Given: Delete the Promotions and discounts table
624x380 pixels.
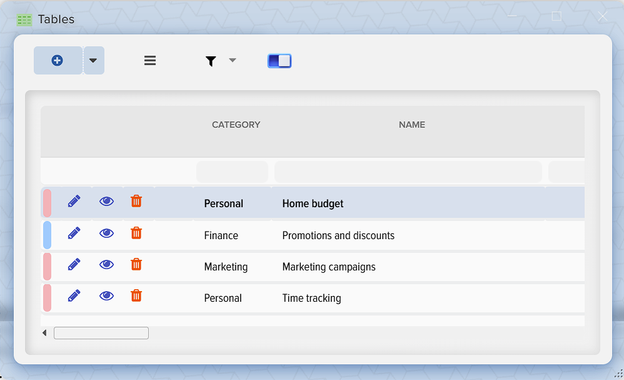Looking at the screenshot, I should 136,233.
